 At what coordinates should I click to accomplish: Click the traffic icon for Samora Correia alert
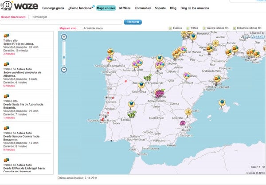pyautogui.click(x=6, y=128)
